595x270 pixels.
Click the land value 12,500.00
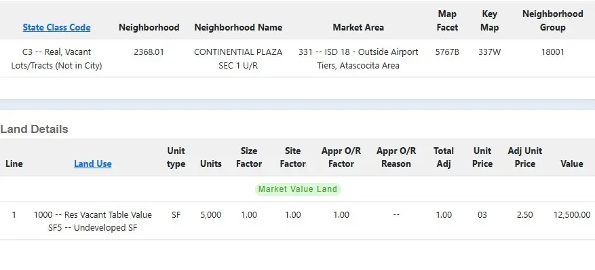572,214
